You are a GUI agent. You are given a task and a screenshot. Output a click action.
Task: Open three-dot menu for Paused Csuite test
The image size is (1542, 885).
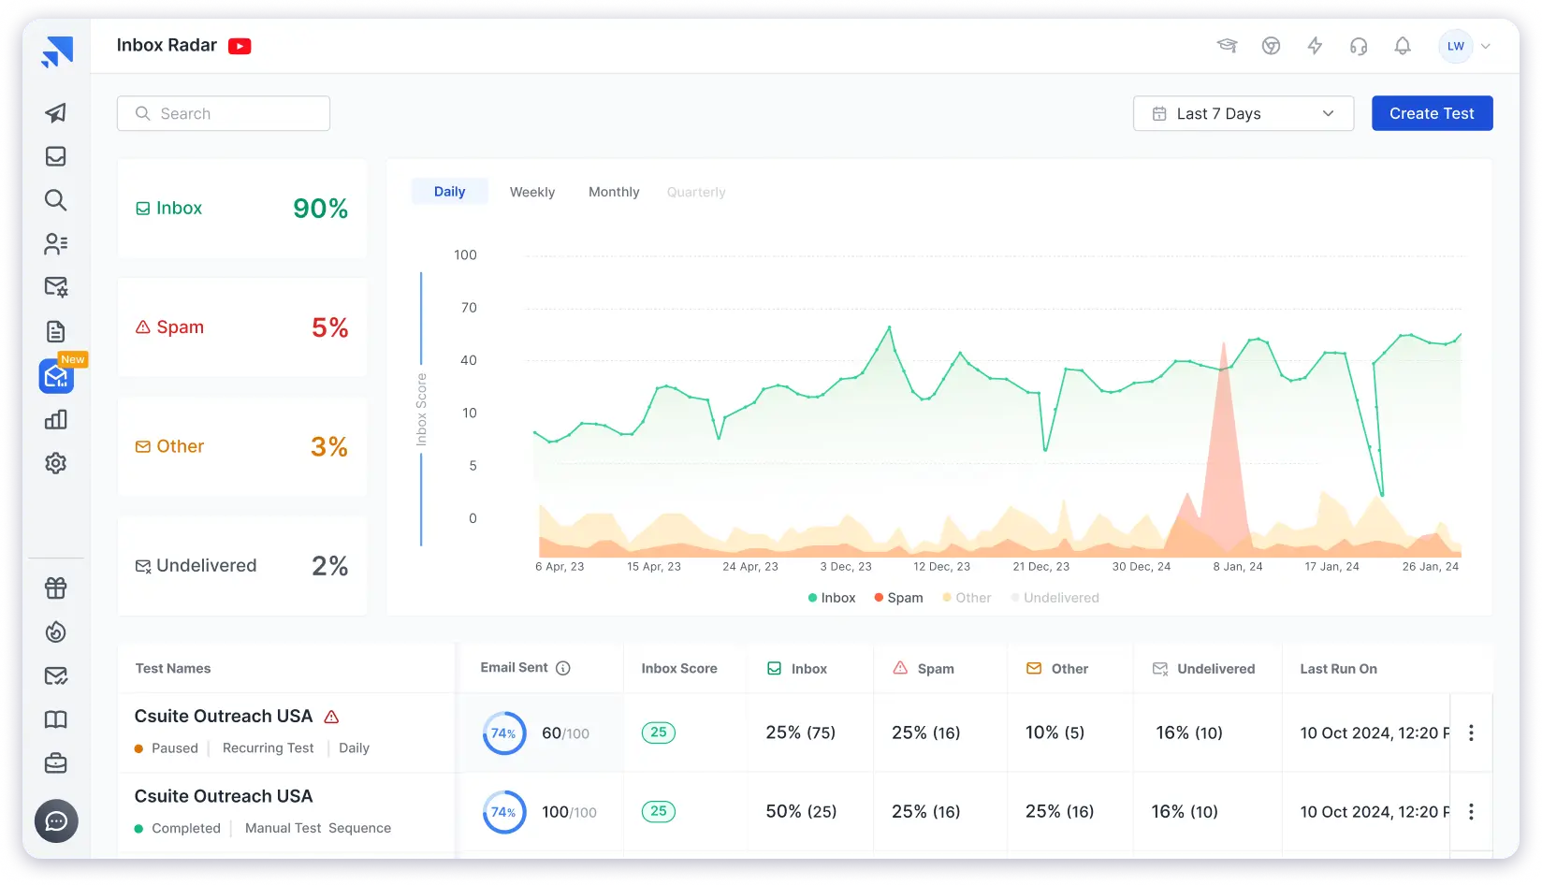coord(1471,733)
